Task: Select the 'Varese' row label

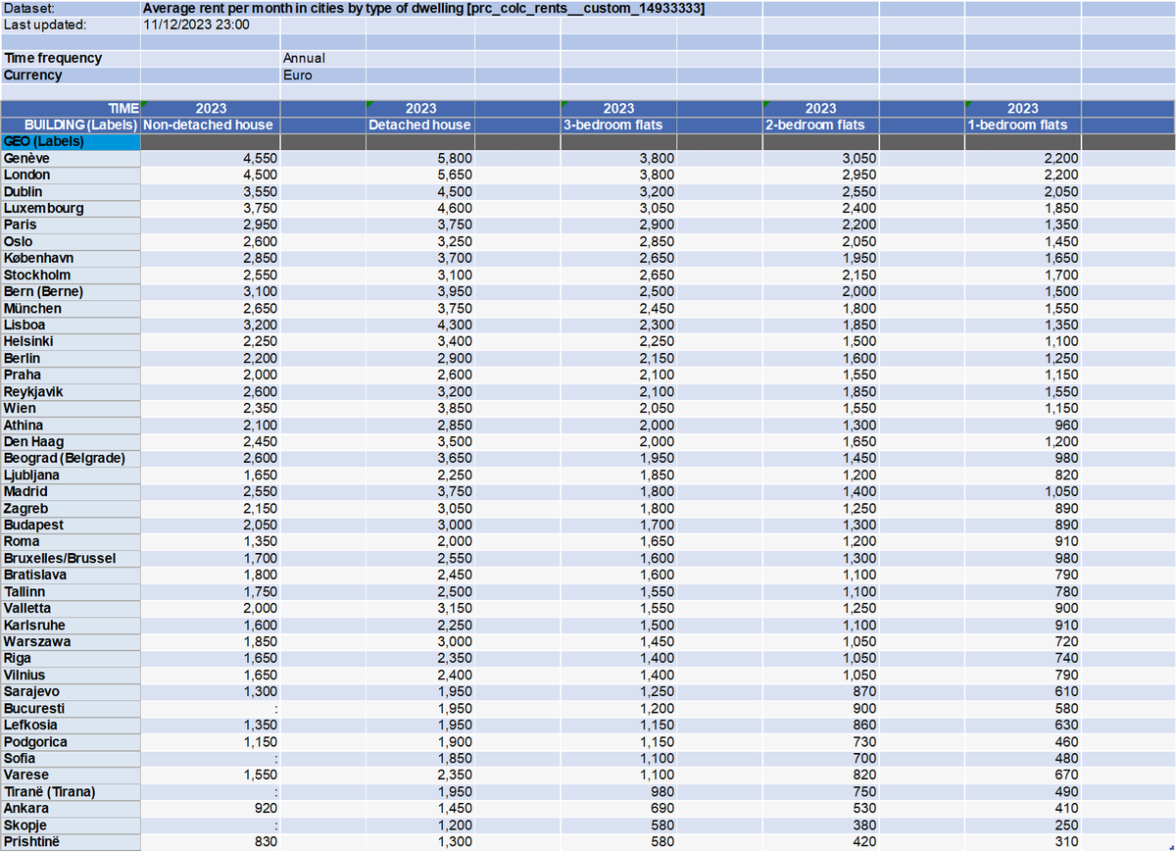Action: pyautogui.click(x=71, y=775)
